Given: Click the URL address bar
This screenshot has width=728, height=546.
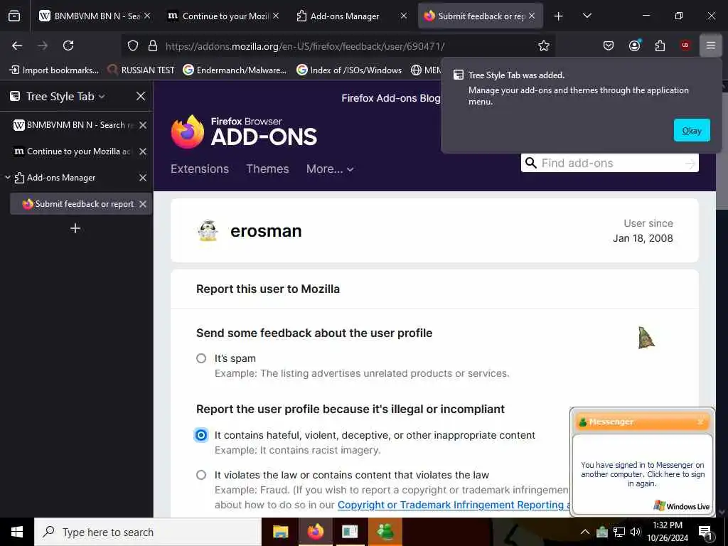Looking at the screenshot, I should (x=339, y=46).
